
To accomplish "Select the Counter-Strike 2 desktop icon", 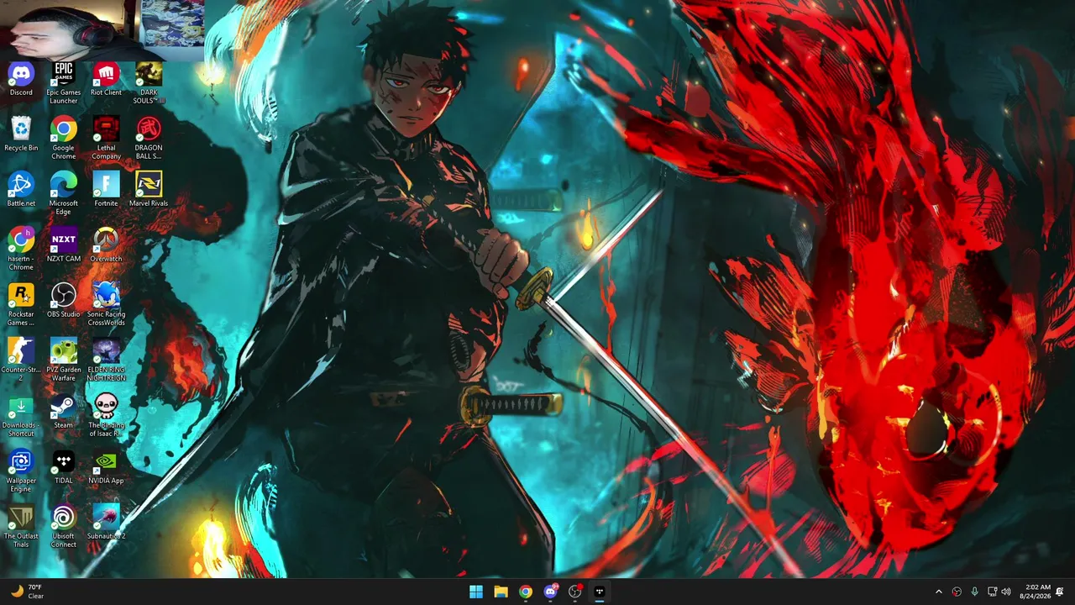I will click(21, 360).
